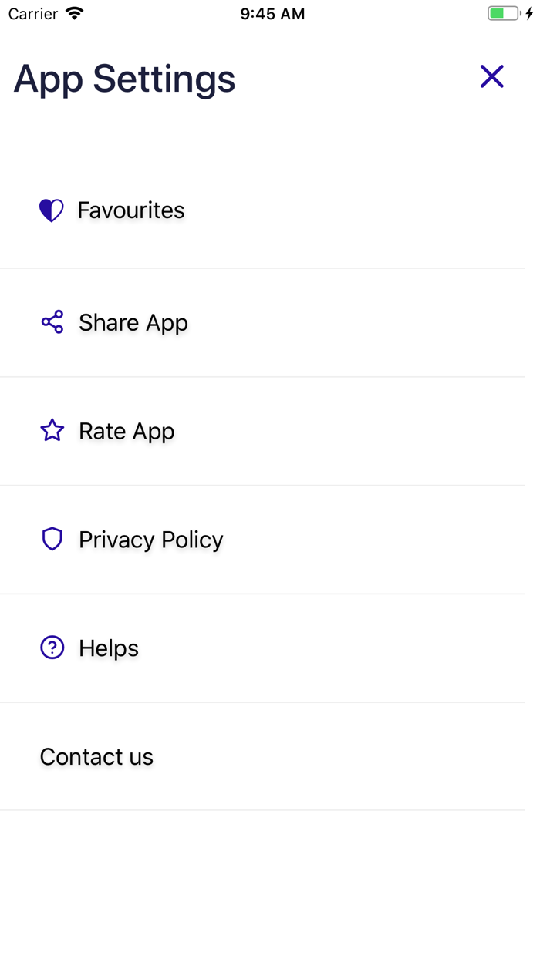Open the Favourites menu item
540x959 pixels.
point(131,210)
